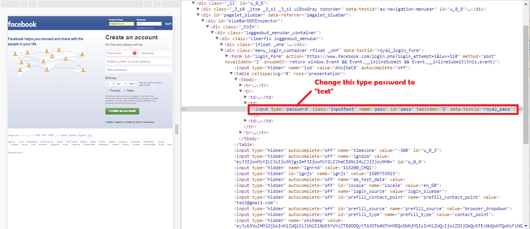This screenshot has width=530, height=229.
Task: Select the Female radio button
Action: pos(108,90)
